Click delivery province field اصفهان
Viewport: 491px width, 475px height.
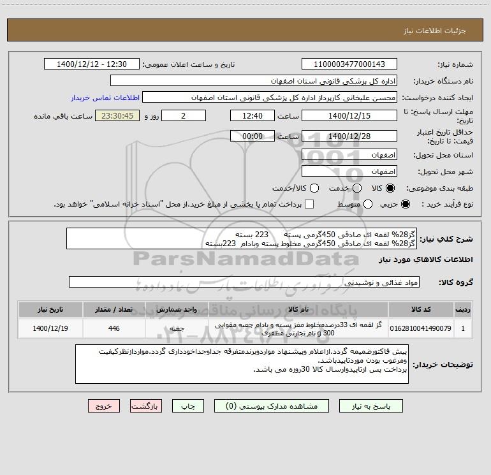(x=349, y=155)
